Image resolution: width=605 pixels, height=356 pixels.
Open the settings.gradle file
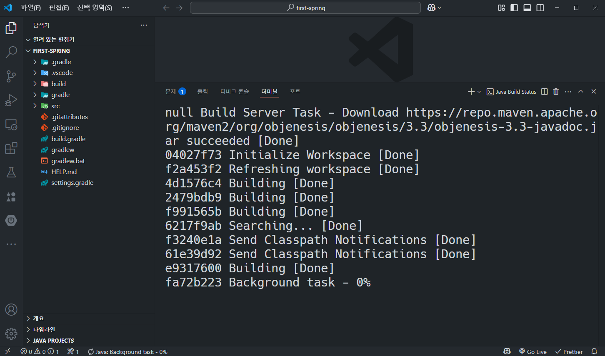89,183
